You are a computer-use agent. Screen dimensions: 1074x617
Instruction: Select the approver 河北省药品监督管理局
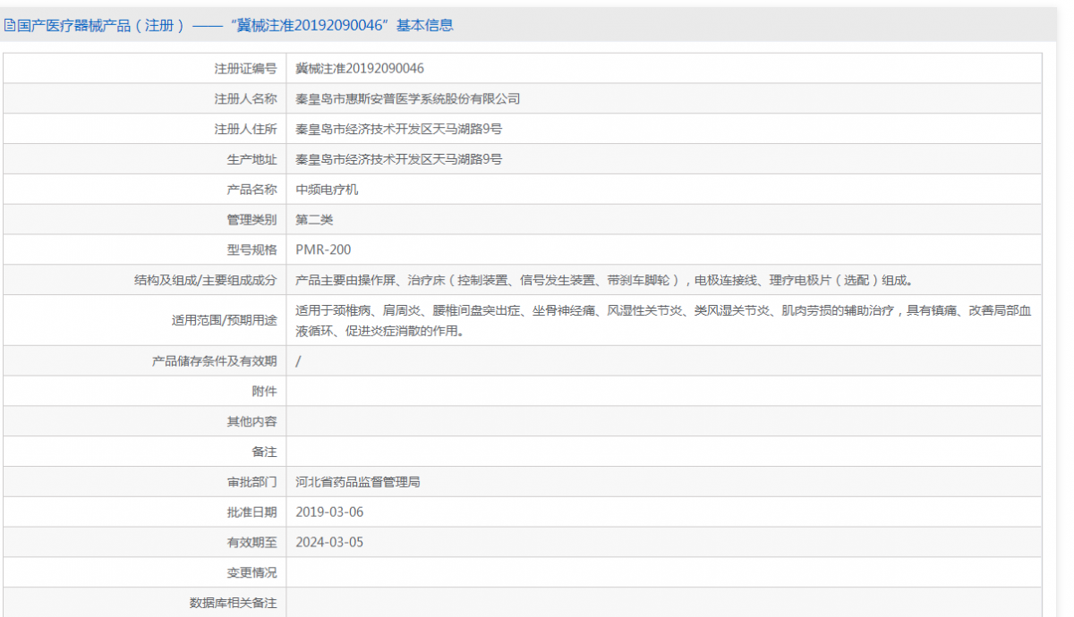coord(358,482)
